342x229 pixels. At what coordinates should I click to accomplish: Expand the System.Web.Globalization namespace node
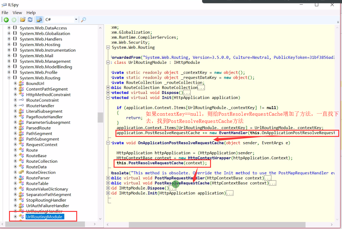(9, 33)
